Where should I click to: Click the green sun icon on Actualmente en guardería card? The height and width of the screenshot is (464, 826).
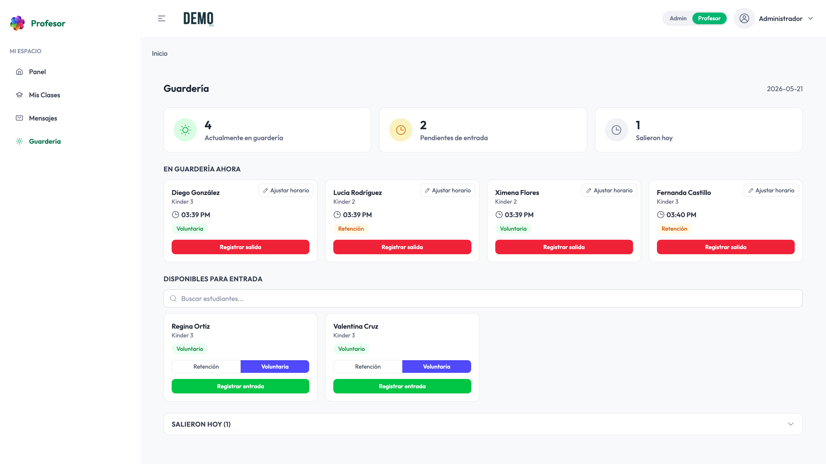point(185,130)
